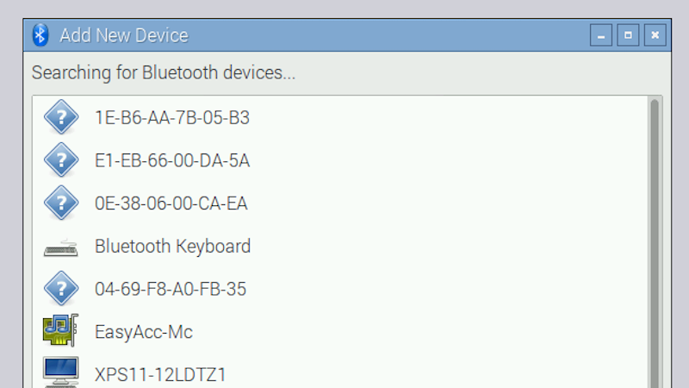Select the sound card icon for EasyAcc-Mc
This screenshot has width=689, height=388.
point(60,330)
